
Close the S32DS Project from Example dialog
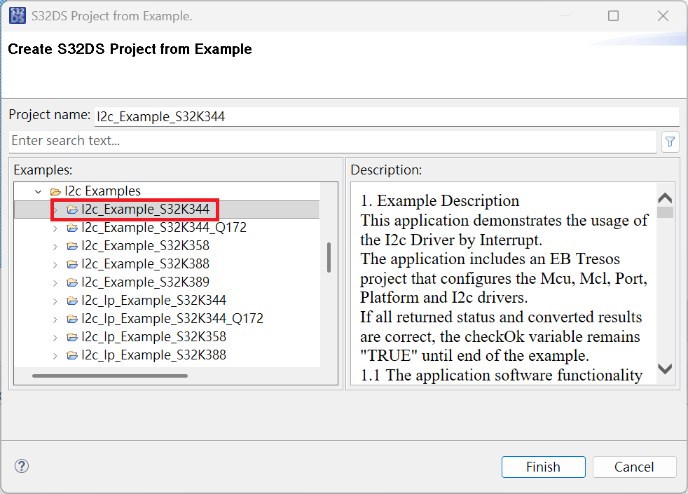point(663,16)
